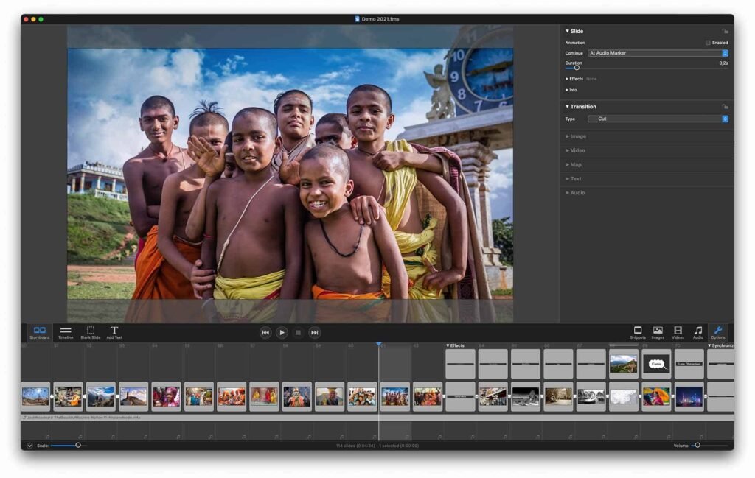Show the Options panel
Image resolution: width=755 pixels, height=478 pixels.
pyautogui.click(x=717, y=332)
